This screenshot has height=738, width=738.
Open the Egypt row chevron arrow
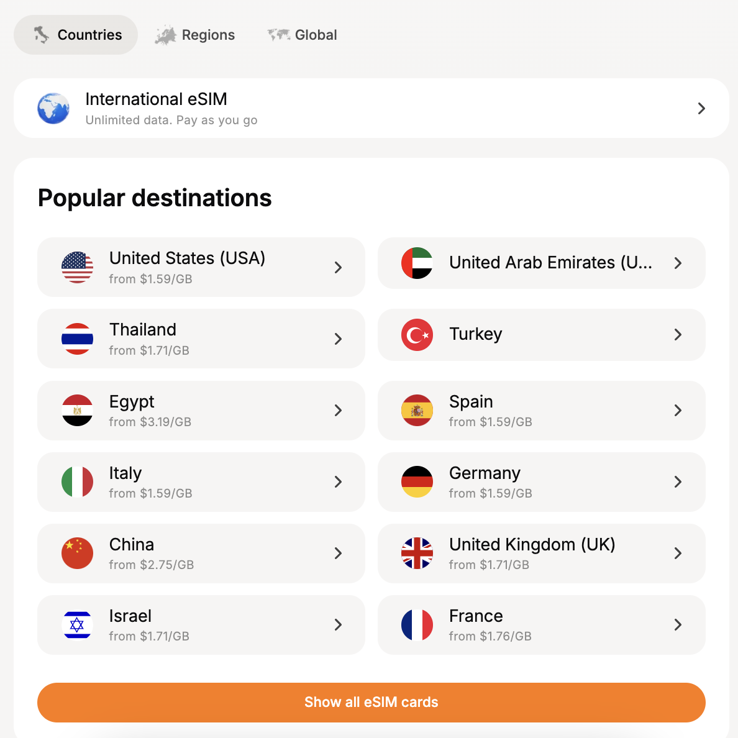coord(338,411)
